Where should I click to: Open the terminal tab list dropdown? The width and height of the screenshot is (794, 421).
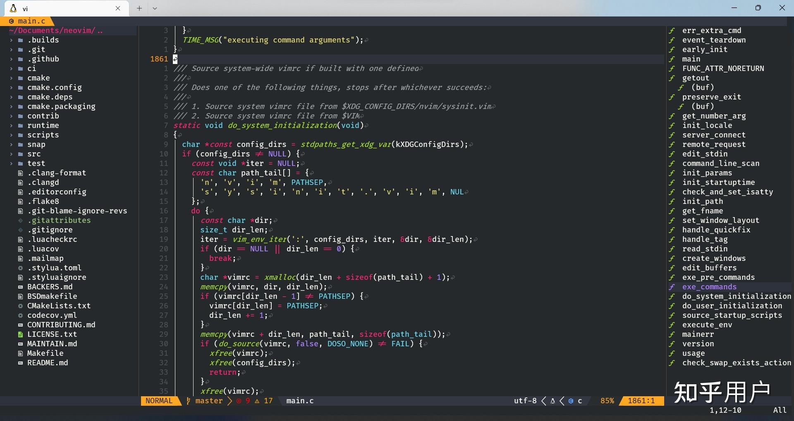click(155, 8)
